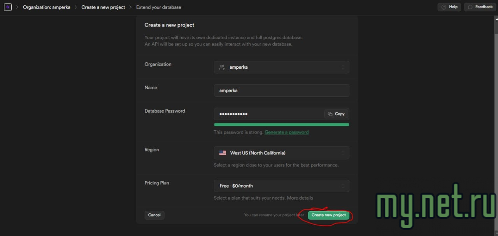This screenshot has height=236, width=498.
Task: Expand the Organization selector using its chevron arrows
Action: click(x=343, y=67)
